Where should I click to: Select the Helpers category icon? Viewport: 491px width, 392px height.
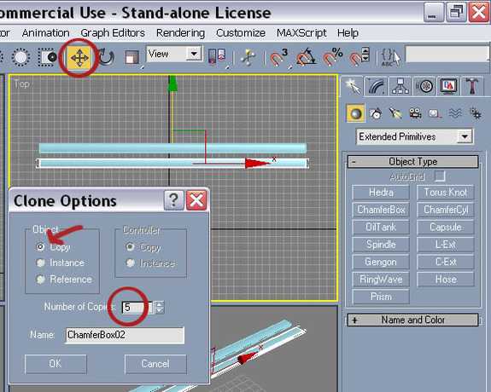point(435,113)
